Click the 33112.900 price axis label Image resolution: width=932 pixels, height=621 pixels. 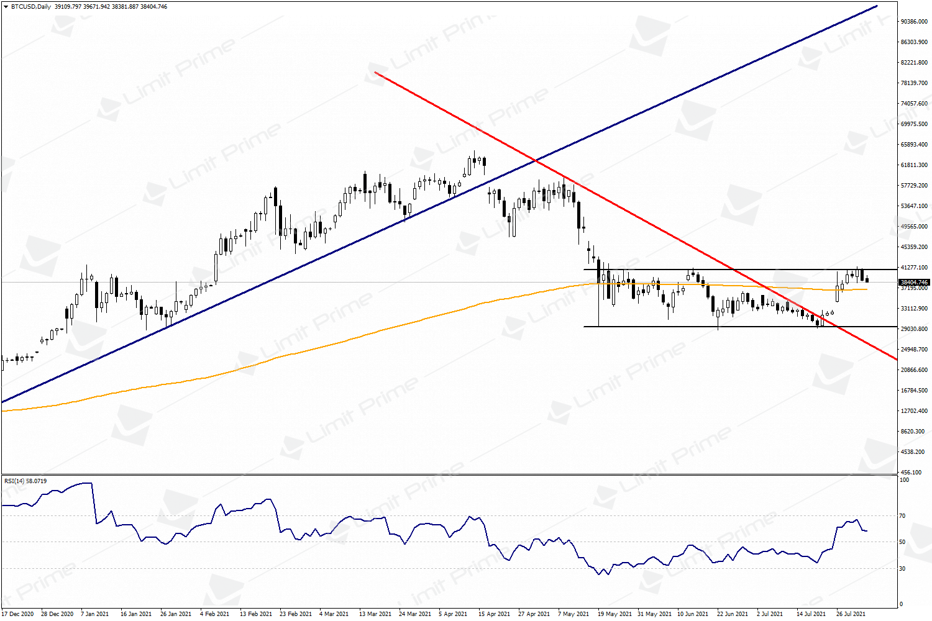click(x=915, y=309)
